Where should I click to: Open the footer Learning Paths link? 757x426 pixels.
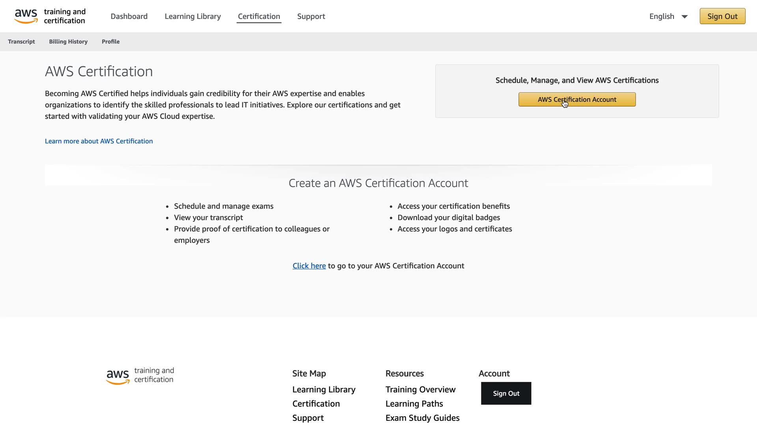point(414,404)
